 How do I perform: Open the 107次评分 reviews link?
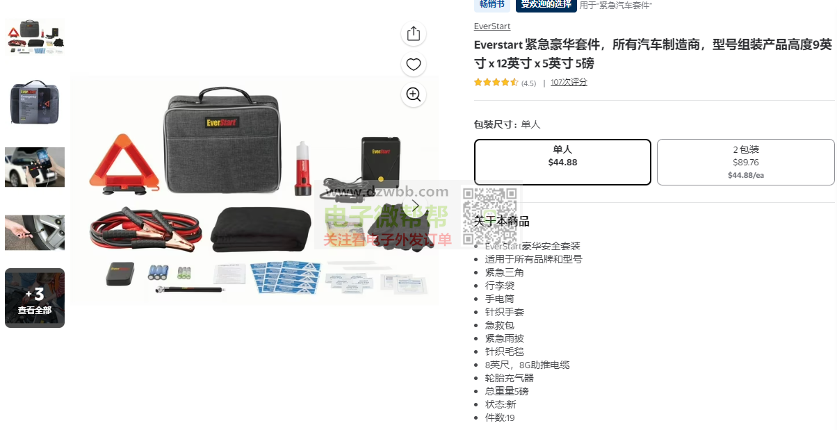(569, 82)
